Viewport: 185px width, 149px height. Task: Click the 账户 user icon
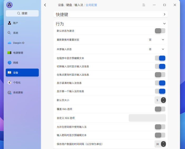[9, 23]
